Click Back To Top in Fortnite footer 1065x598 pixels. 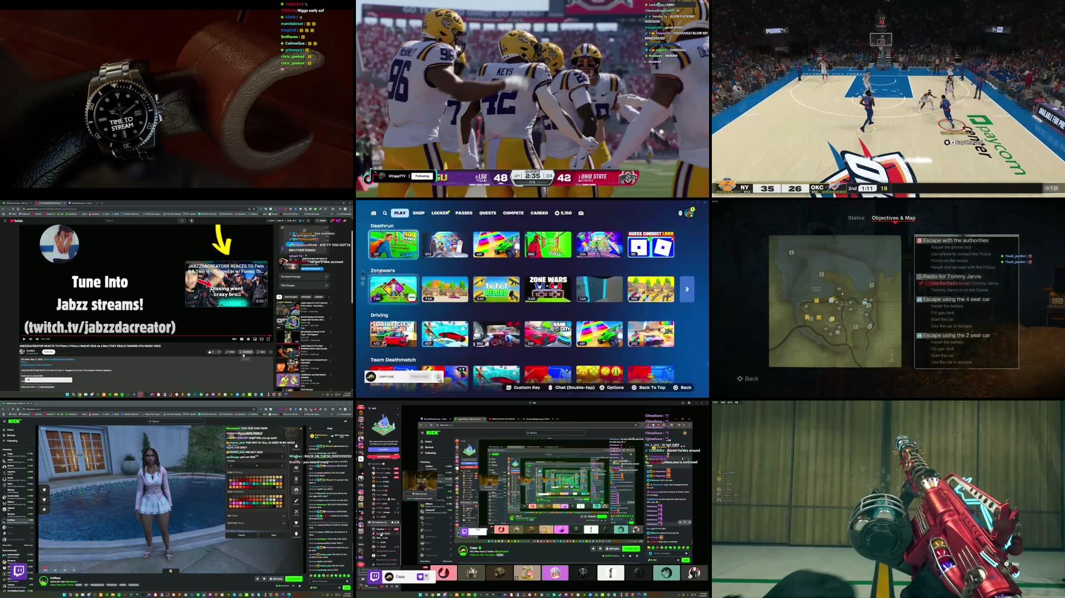(648, 387)
